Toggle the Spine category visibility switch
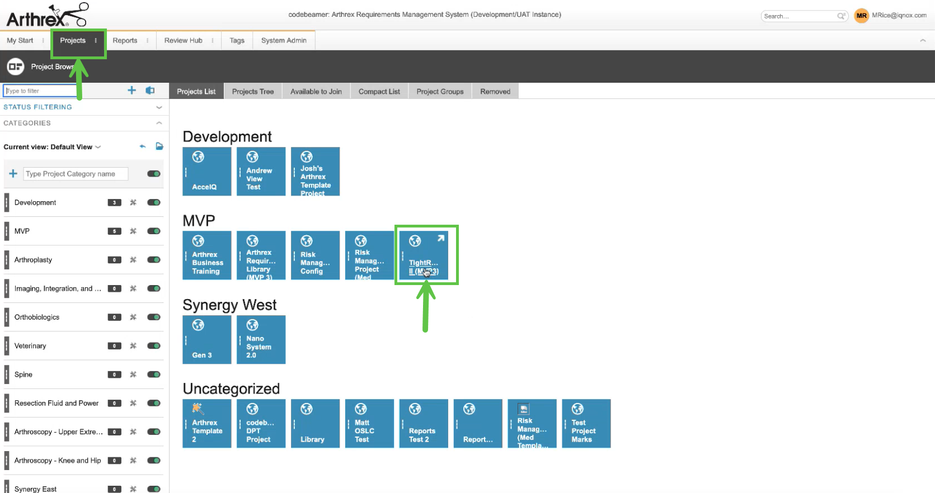The image size is (935, 493). (154, 375)
